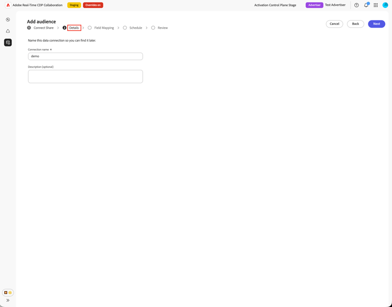Go to the Connect Share step

coord(43,28)
